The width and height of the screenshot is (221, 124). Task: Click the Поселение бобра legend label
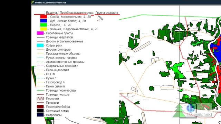[x=58, y=107]
